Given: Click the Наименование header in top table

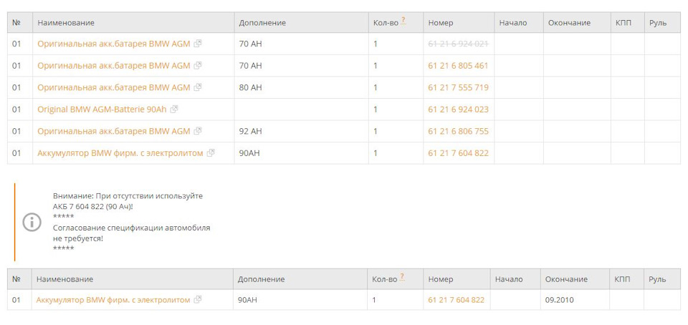Looking at the screenshot, I should (x=66, y=23).
